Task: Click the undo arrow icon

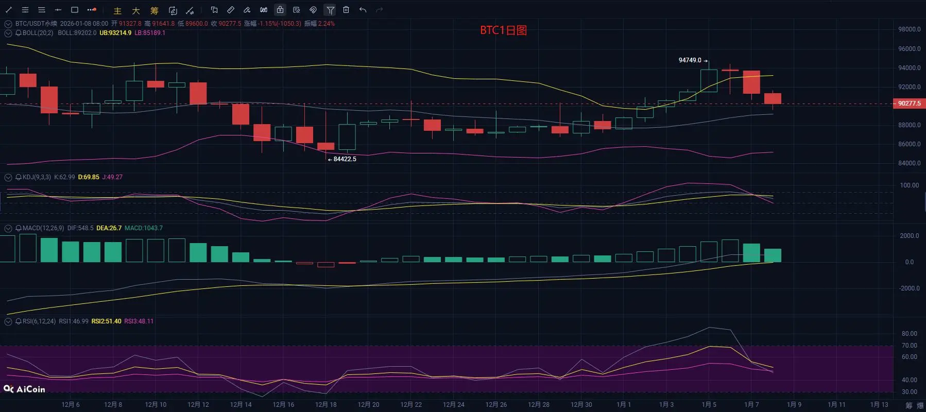Action: [363, 10]
